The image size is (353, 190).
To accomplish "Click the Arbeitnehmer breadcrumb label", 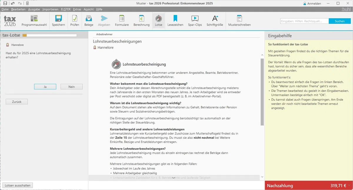I will pyautogui.click(x=104, y=34).
